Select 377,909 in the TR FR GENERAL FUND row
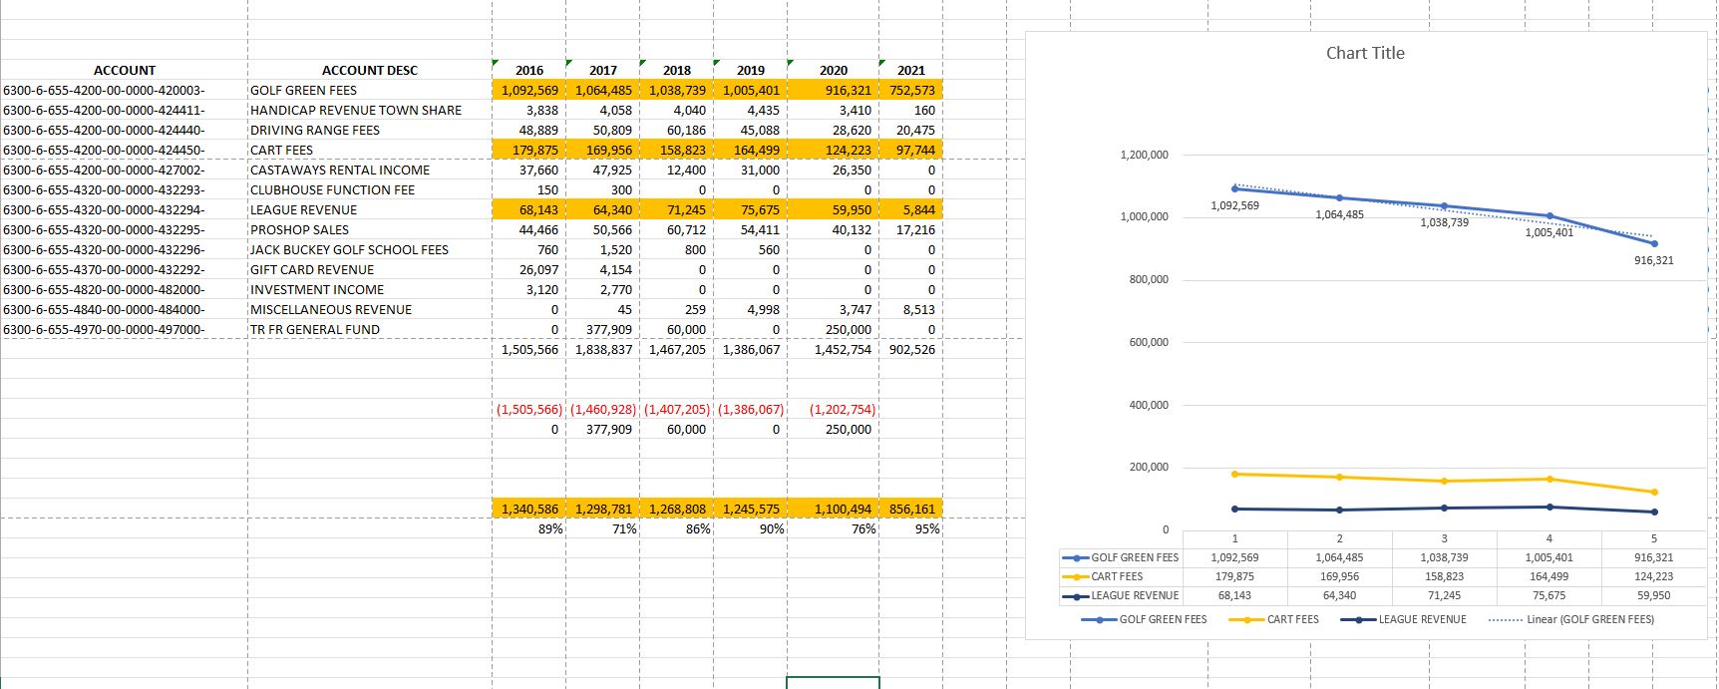 click(x=607, y=329)
